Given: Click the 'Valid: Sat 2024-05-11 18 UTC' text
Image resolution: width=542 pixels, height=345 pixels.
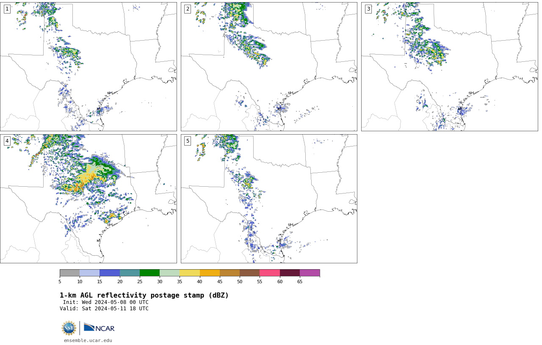Looking at the screenshot, I should pos(104,309).
